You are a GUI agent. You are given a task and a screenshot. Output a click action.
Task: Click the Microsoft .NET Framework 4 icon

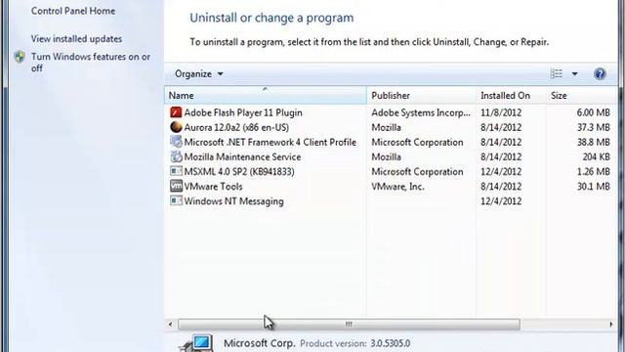point(176,142)
